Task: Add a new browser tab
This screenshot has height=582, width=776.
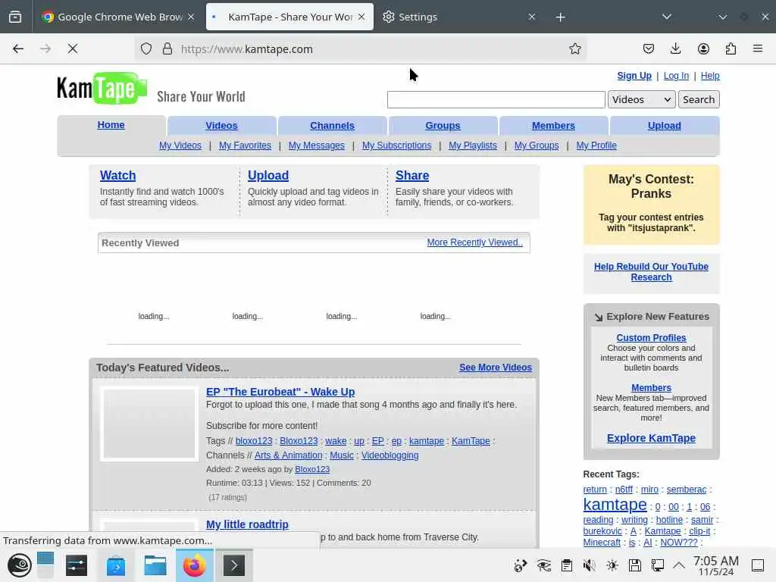Action: [560, 17]
